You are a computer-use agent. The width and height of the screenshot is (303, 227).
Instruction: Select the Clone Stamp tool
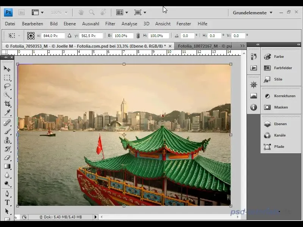(x=7, y=140)
